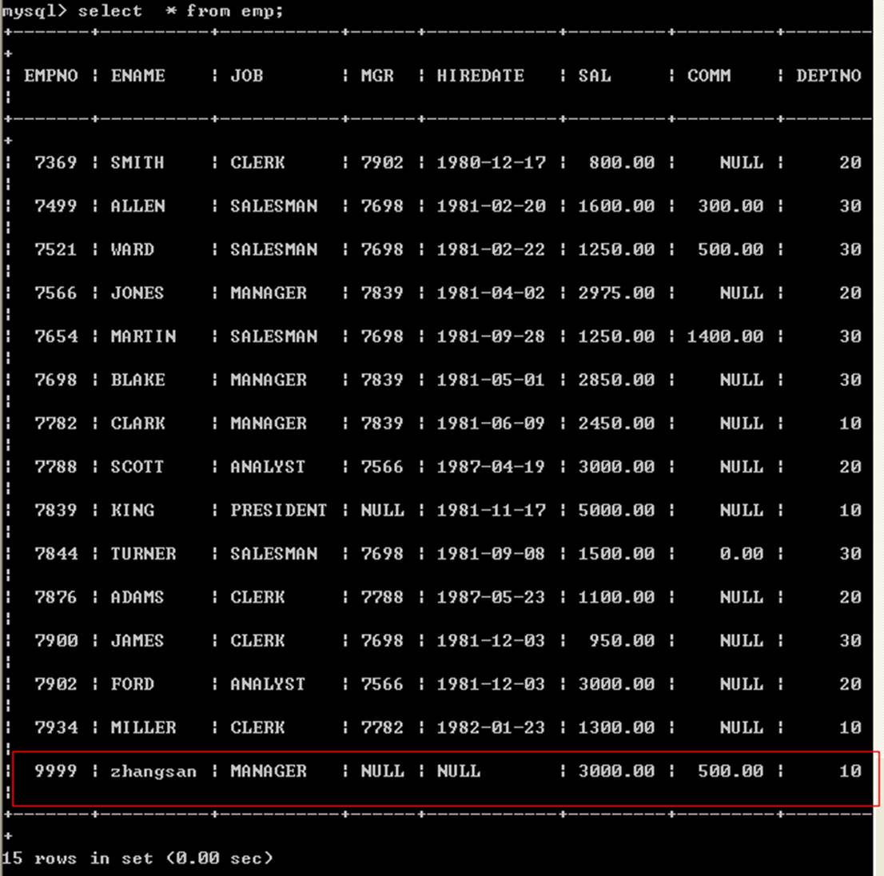Screen dimensions: 884x876
Task: Click the salary value 2450.00
Action: tap(616, 424)
